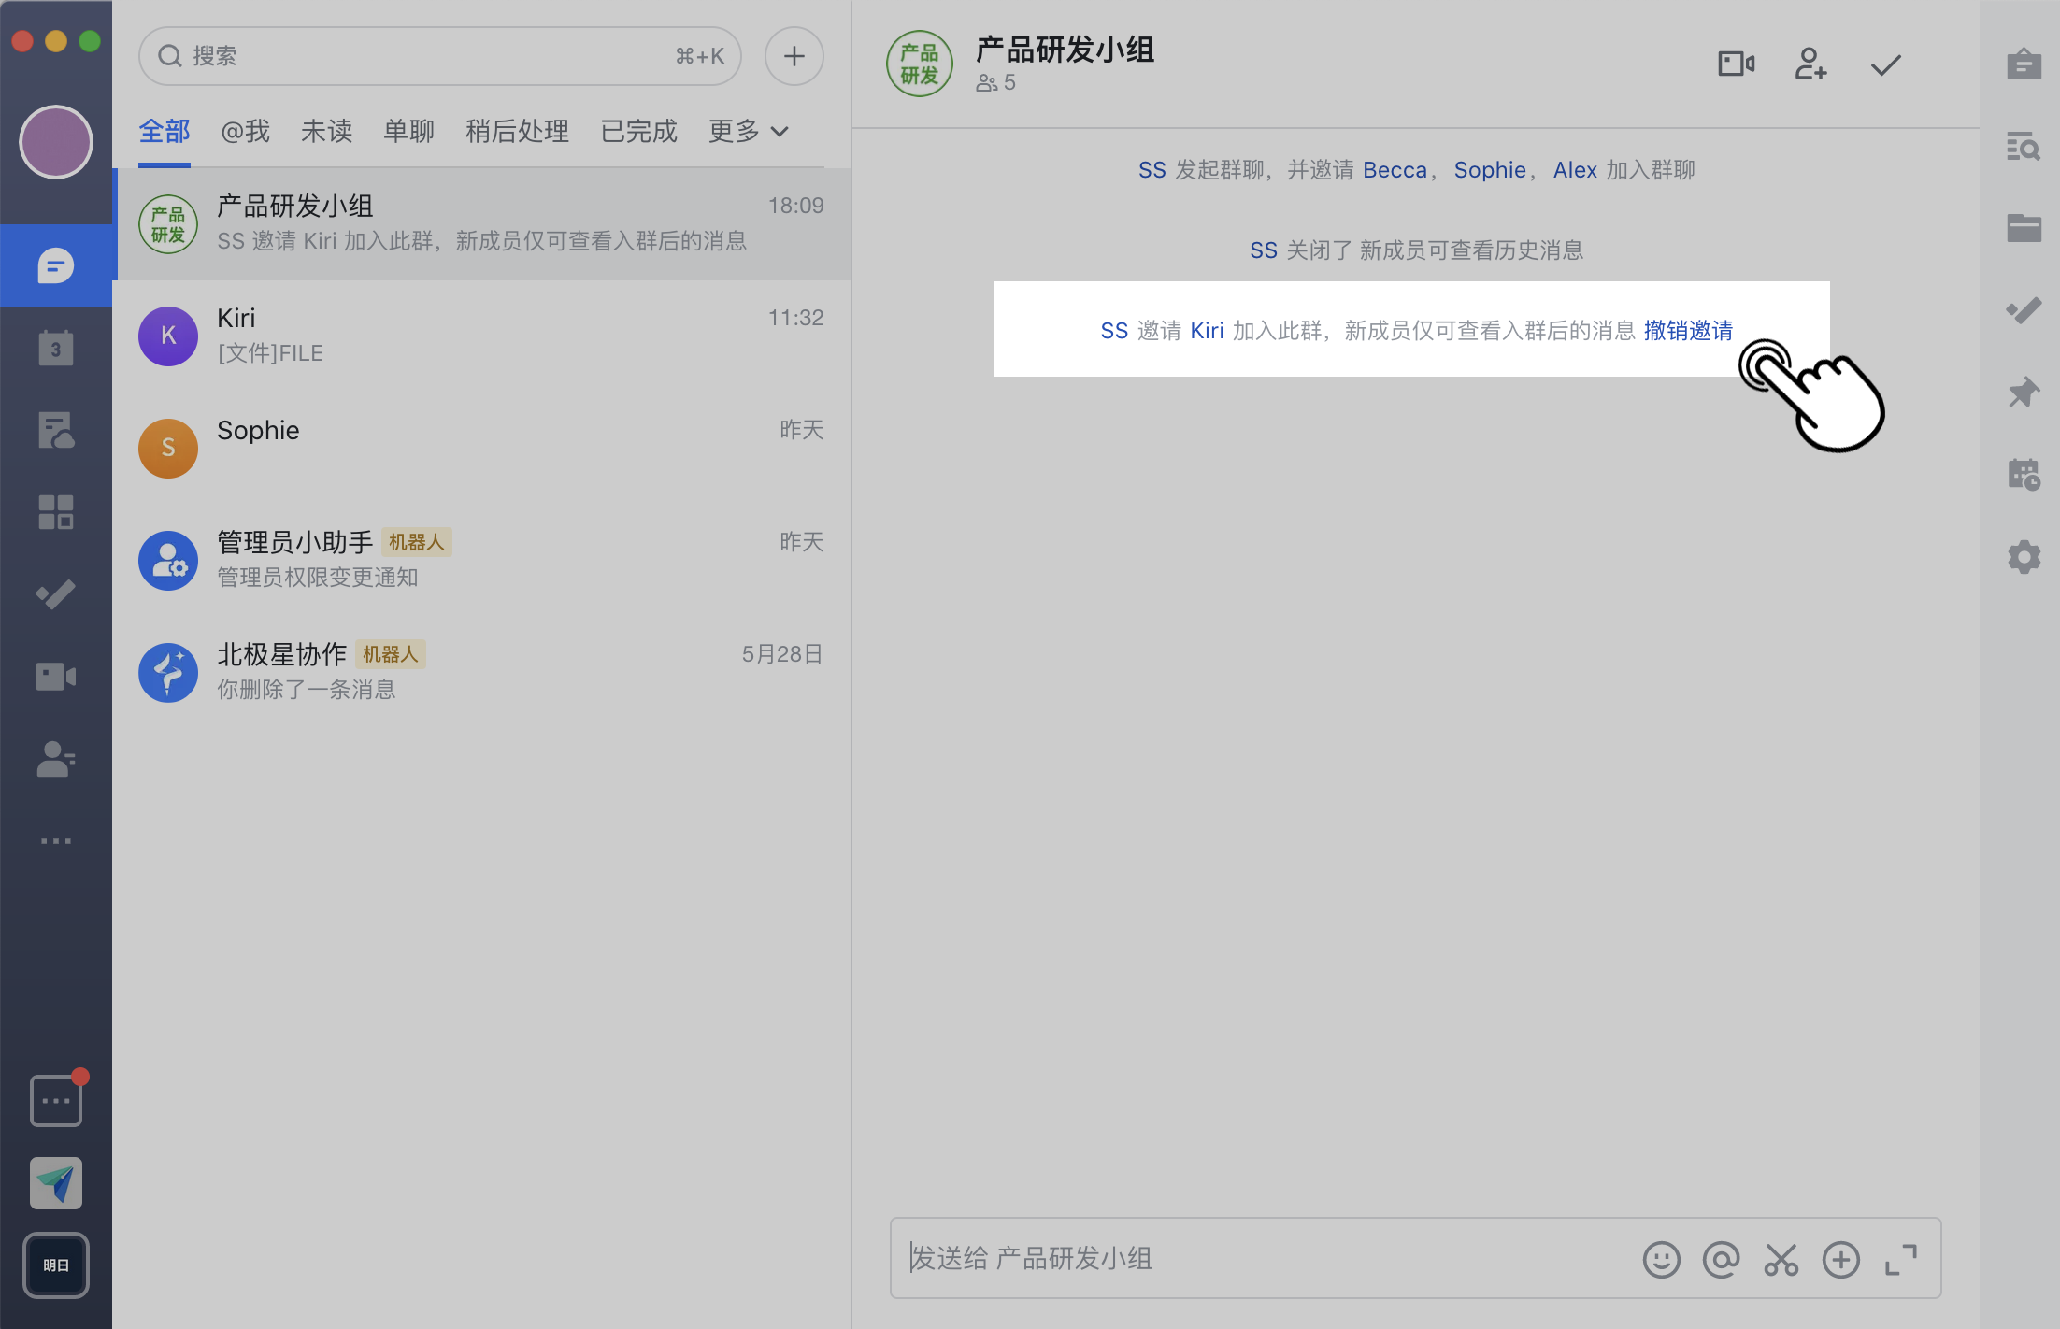Open the contacts icon in left sidebar
Image resolution: width=2060 pixels, height=1329 pixels.
56,759
